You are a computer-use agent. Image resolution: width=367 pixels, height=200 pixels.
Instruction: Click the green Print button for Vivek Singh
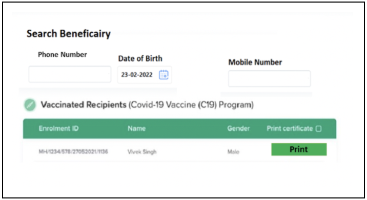click(299, 149)
